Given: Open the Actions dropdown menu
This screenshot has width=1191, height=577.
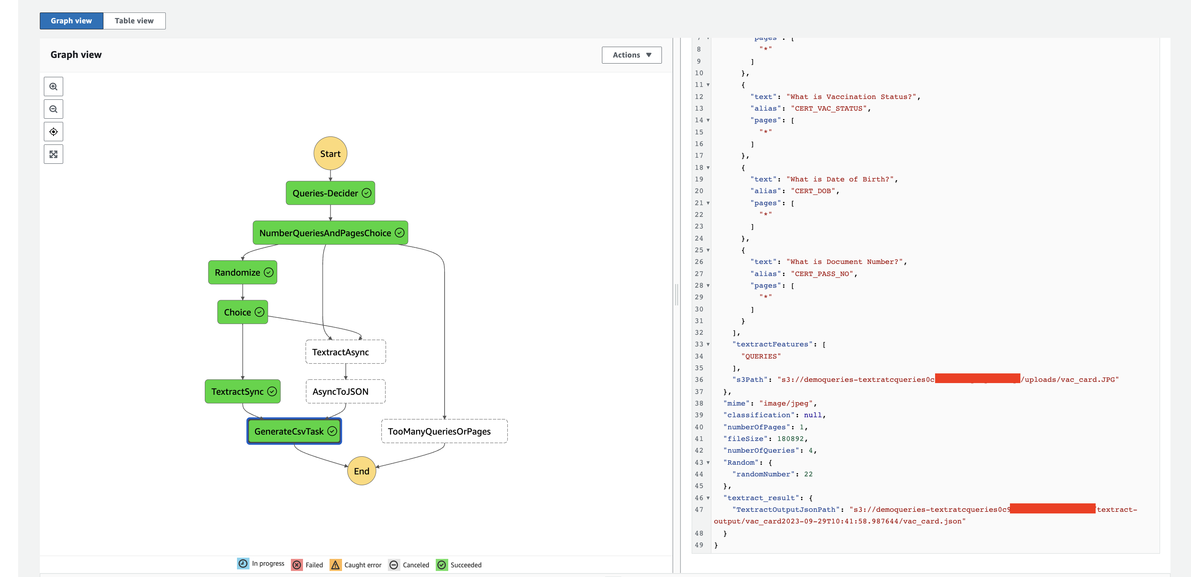Looking at the screenshot, I should [631, 55].
